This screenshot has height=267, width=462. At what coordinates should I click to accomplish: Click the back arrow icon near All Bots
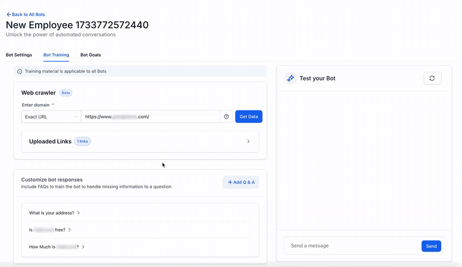tap(9, 14)
